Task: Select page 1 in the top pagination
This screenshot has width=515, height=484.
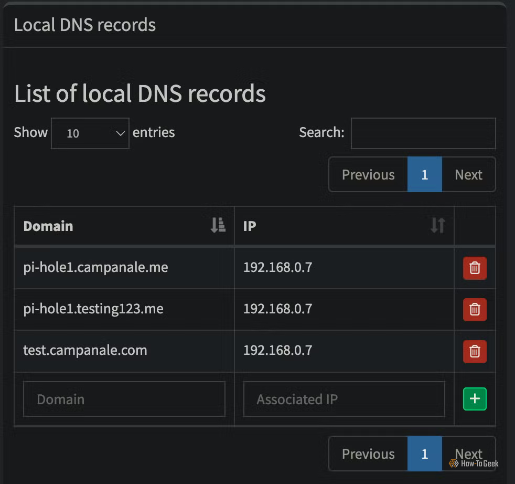Action: [x=425, y=175]
